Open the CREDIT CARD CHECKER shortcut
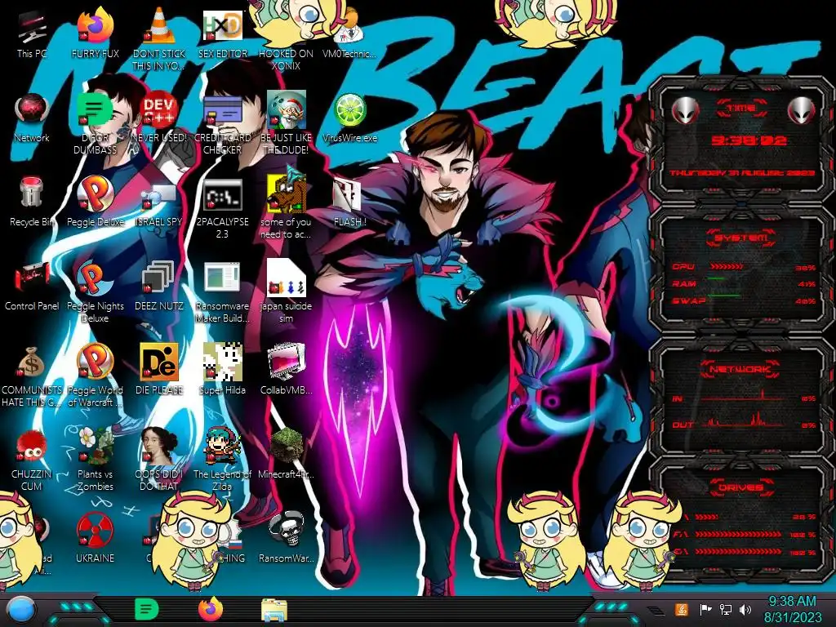 coord(222,124)
